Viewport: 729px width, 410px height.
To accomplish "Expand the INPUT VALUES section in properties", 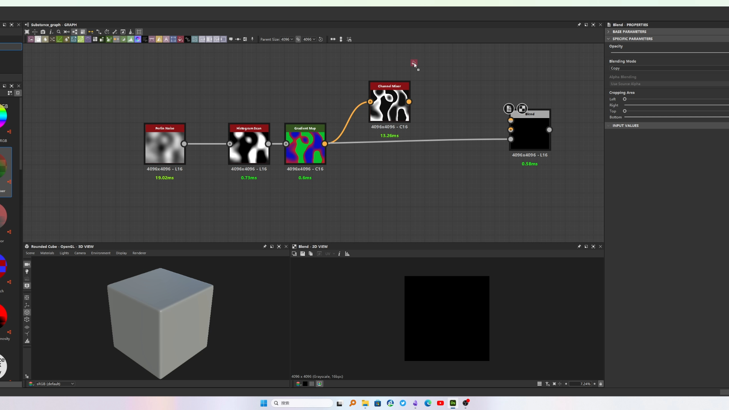I will 627,125.
